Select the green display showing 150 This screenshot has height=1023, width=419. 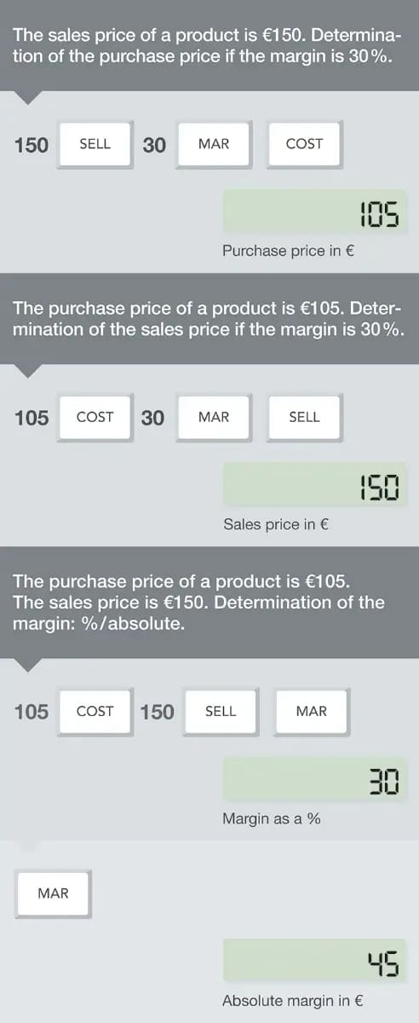315,485
